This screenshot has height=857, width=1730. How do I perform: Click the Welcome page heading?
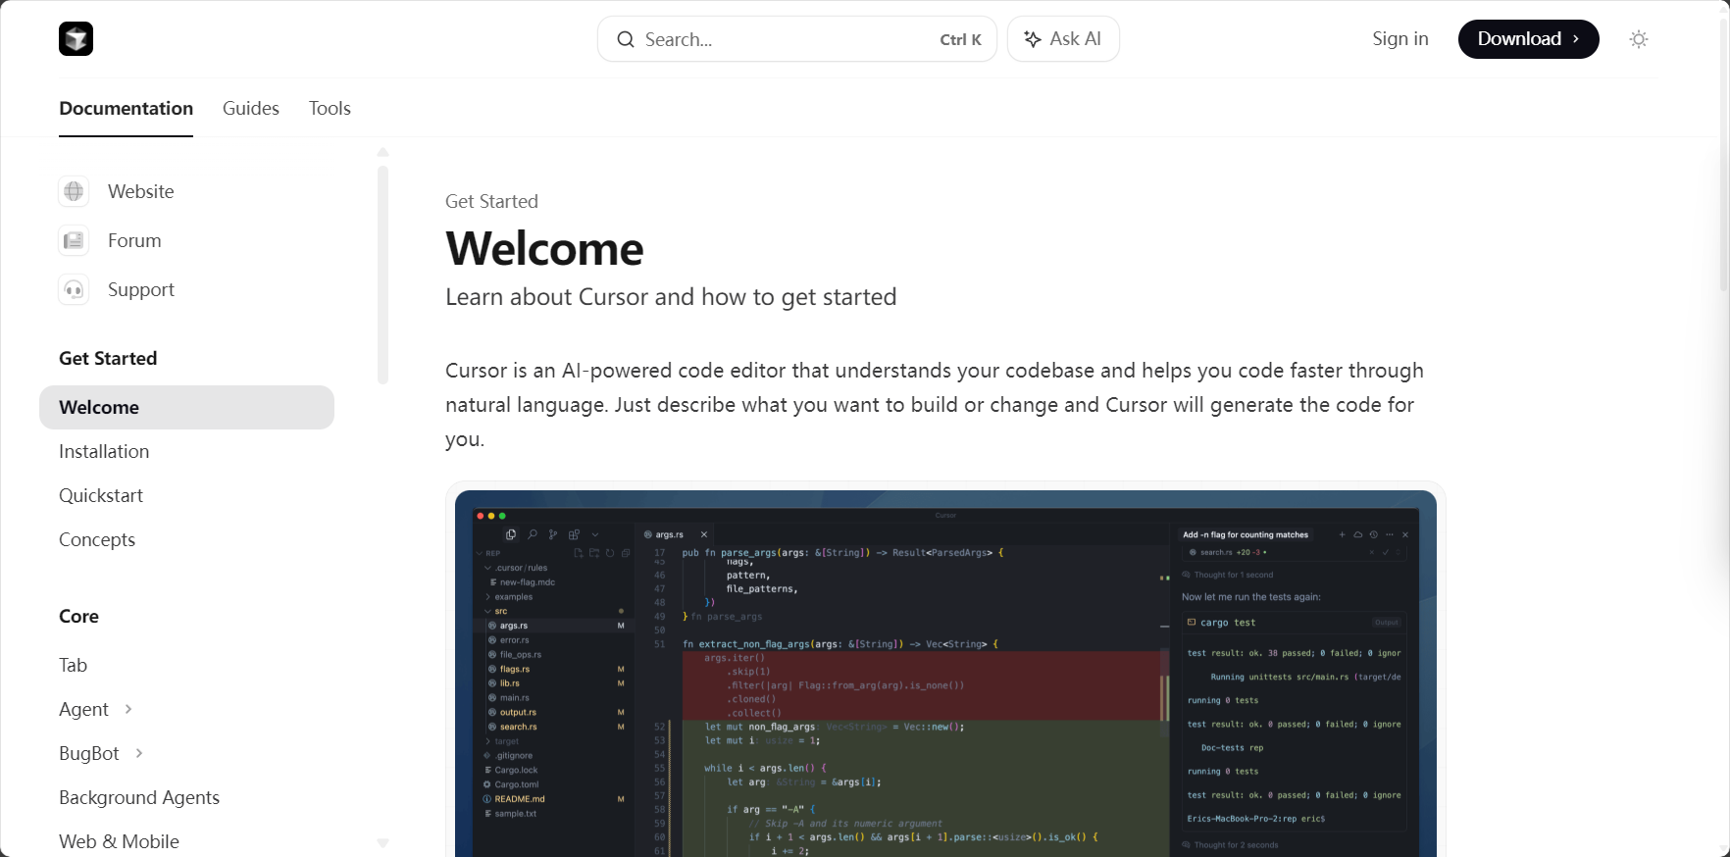544,248
